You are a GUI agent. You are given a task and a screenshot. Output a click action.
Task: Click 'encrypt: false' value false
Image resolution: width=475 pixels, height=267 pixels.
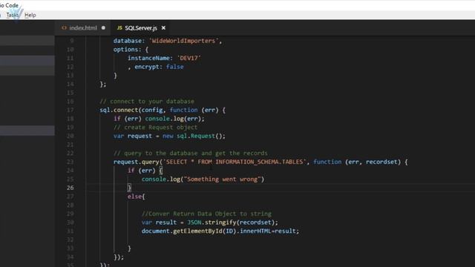(175, 67)
